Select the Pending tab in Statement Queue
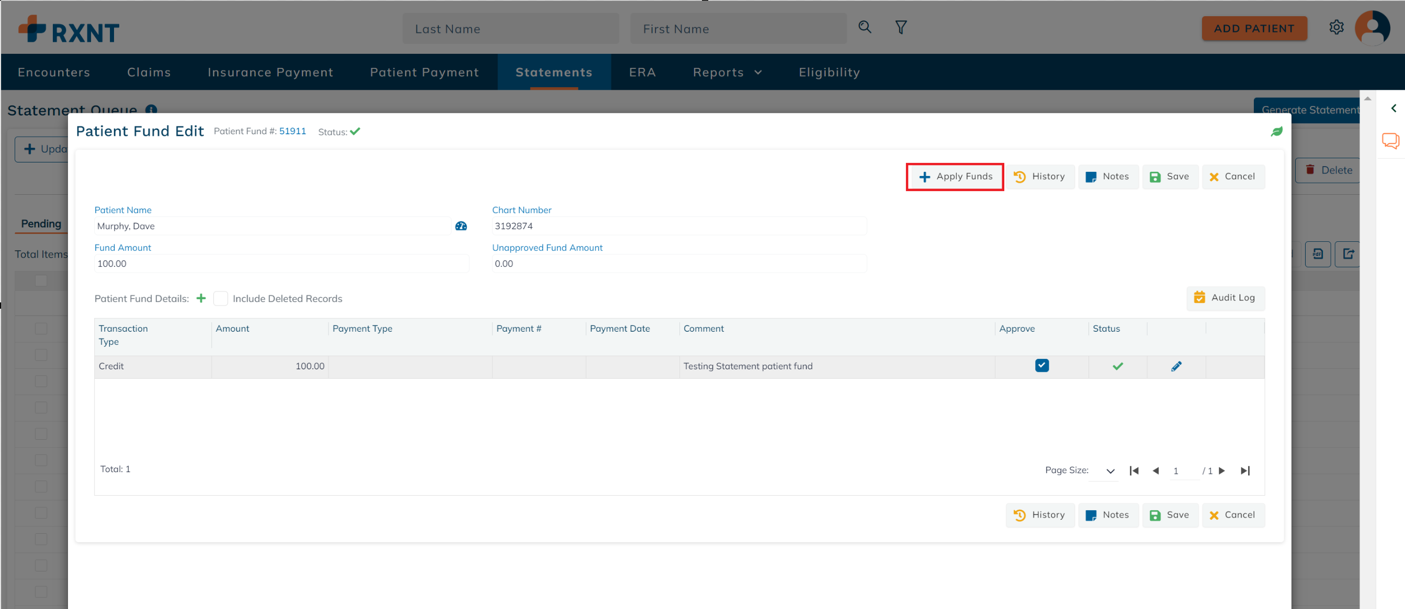The image size is (1405, 609). 41,224
